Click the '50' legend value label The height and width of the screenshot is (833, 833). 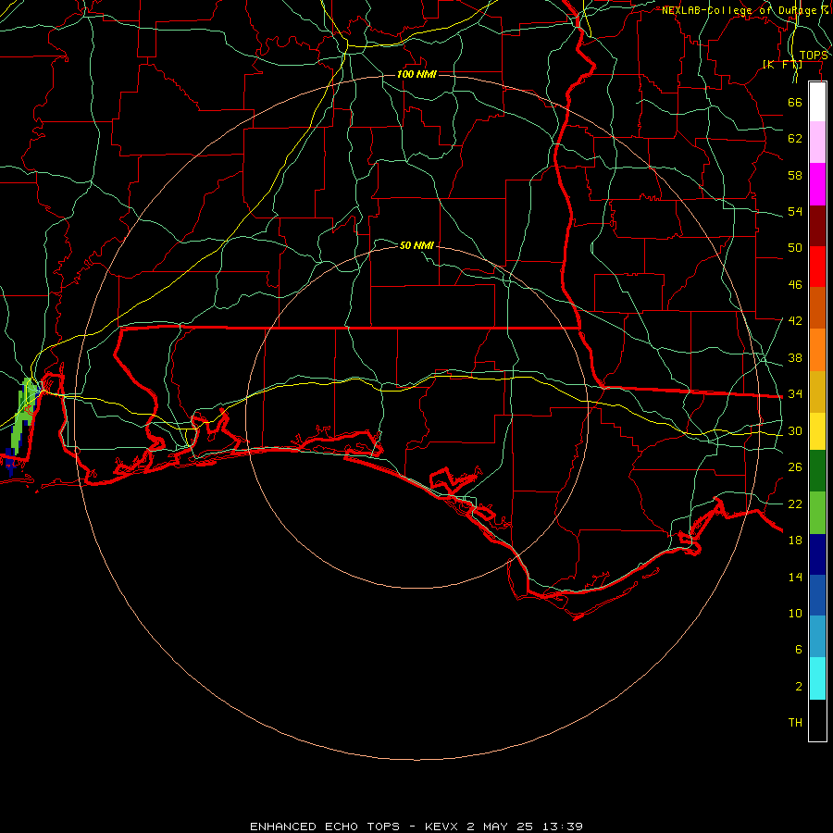(795, 248)
